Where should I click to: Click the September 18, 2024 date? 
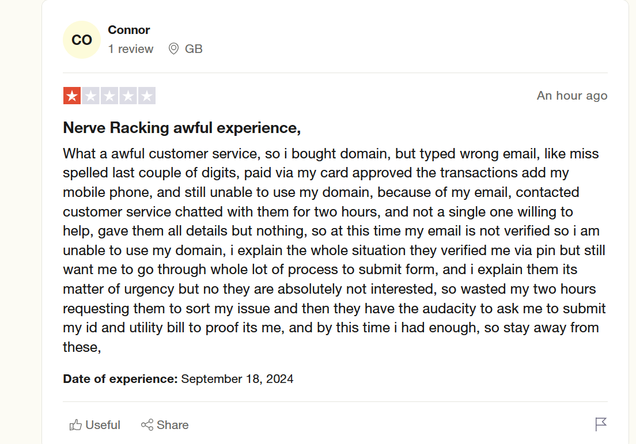tap(237, 379)
